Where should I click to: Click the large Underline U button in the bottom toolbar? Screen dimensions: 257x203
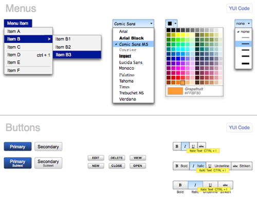point(210,185)
